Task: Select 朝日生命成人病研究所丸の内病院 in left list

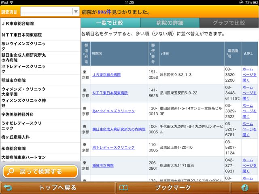Action: click(40, 57)
